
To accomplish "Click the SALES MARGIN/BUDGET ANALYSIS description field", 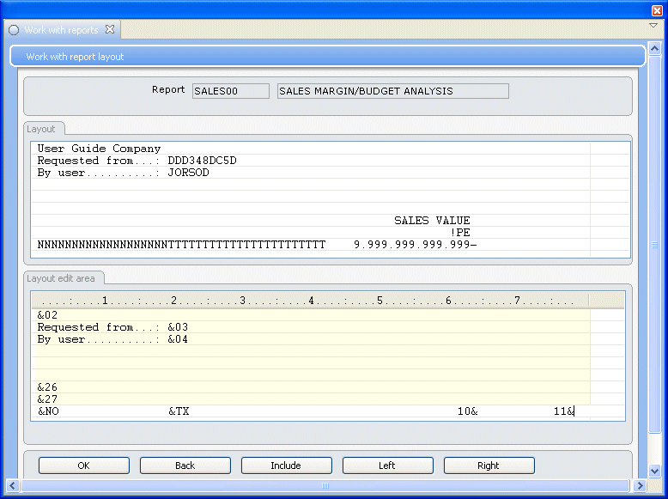I will pyautogui.click(x=392, y=91).
